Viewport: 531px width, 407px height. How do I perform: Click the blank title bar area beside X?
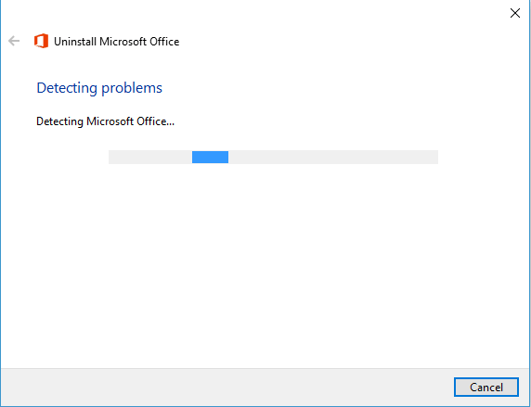(x=339, y=13)
